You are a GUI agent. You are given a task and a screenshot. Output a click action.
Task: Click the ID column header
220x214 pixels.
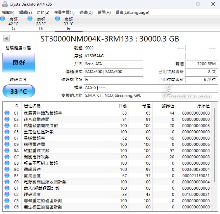16,106
